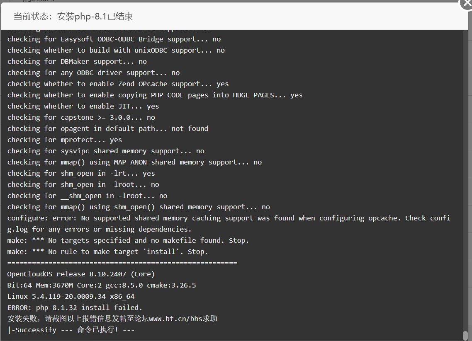Click the Zend OPcache support line
This screenshot has width=472, height=341.
point(118,84)
